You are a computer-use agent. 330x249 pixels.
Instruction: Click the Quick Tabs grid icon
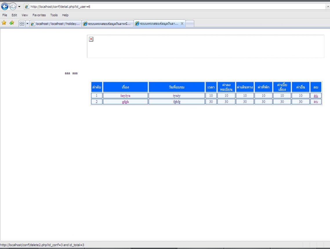point(22,24)
